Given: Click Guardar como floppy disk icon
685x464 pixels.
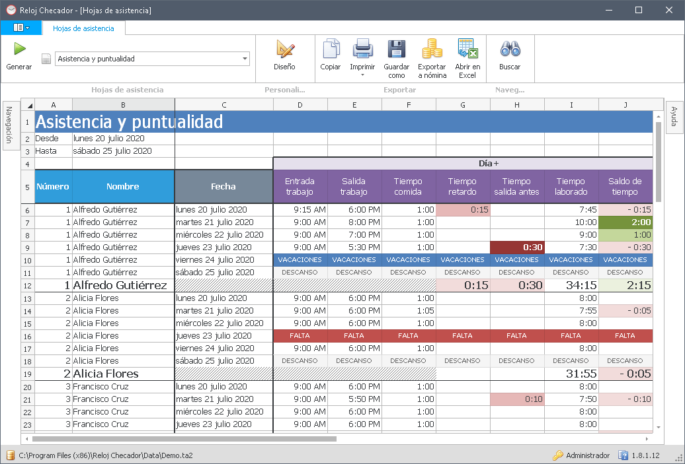Looking at the screenshot, I should tap(396, 50).
